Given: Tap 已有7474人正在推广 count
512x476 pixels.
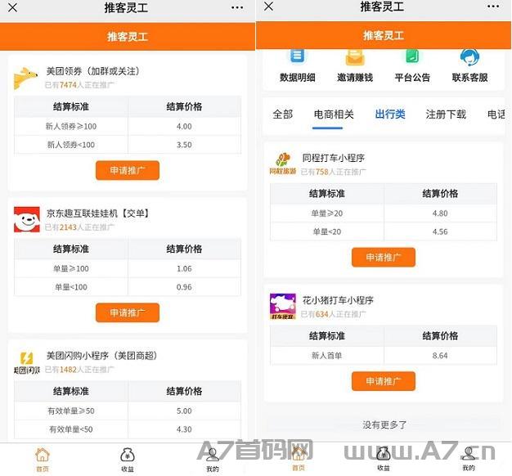Looking at the screenshot, I should pyautogui.click(x=79, y=85).
